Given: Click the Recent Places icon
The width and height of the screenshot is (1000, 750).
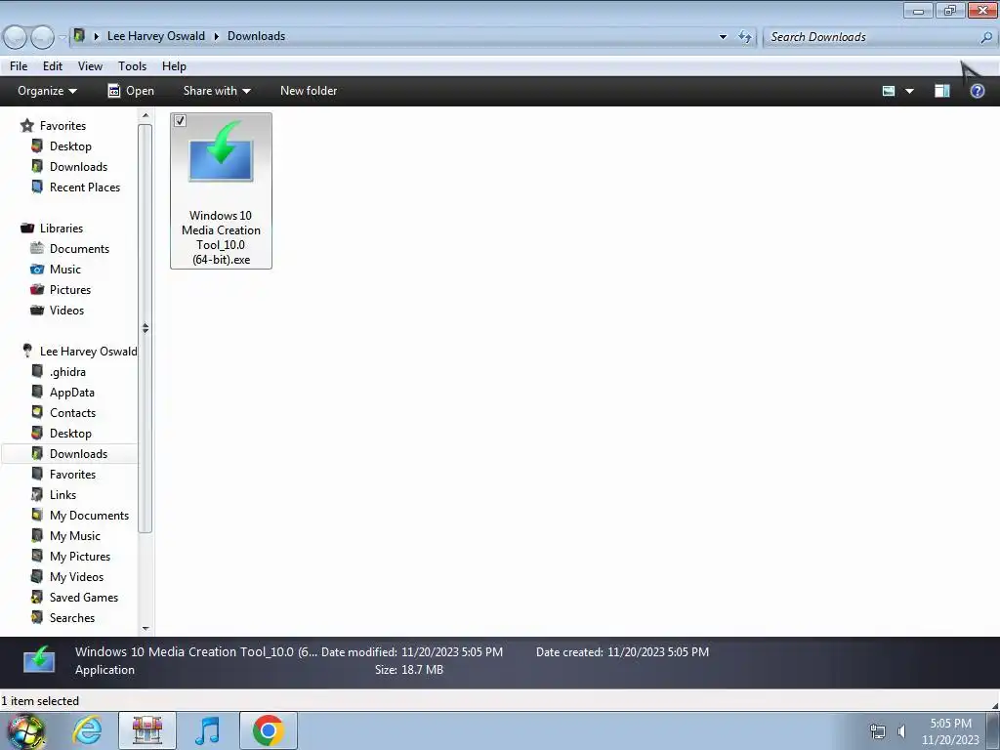Looking at the screenshot, I should pos(37,187).
